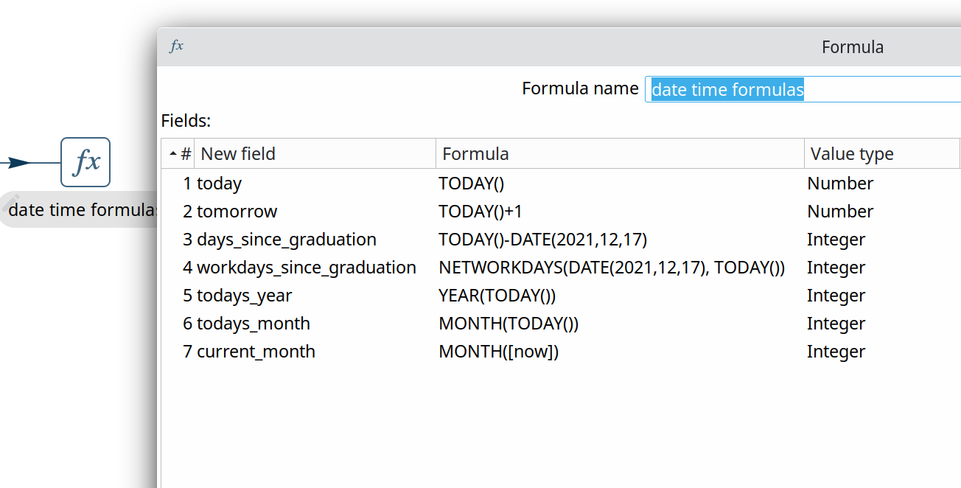Click the Formula transform icon on canvas

85,162
